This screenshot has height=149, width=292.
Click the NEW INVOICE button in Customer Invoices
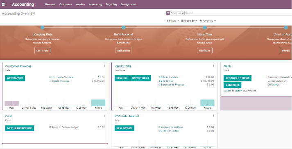point(15,78)
